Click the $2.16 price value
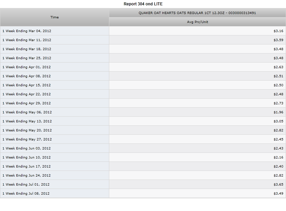286x211 pixels. (278, 157)
